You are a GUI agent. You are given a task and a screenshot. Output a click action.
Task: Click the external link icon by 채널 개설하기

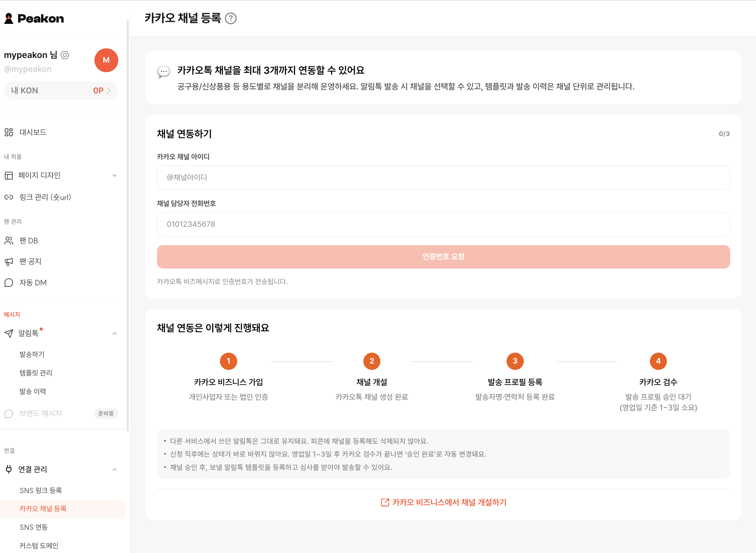pyautogui.click(x=385, y=502)
